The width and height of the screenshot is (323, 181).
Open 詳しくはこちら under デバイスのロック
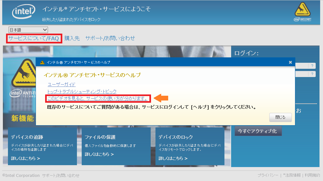(x=173, y=158)
